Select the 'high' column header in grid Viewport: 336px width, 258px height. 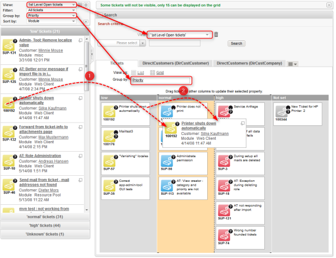242,97
